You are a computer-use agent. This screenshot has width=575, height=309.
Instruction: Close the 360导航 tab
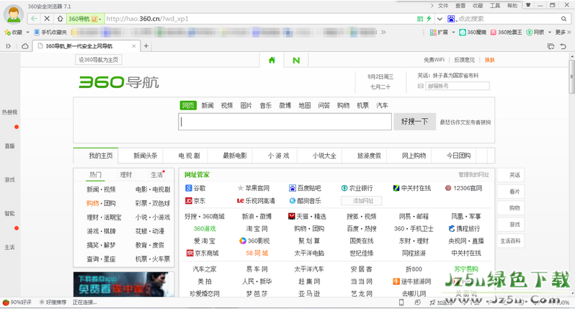tap(134, 46)
